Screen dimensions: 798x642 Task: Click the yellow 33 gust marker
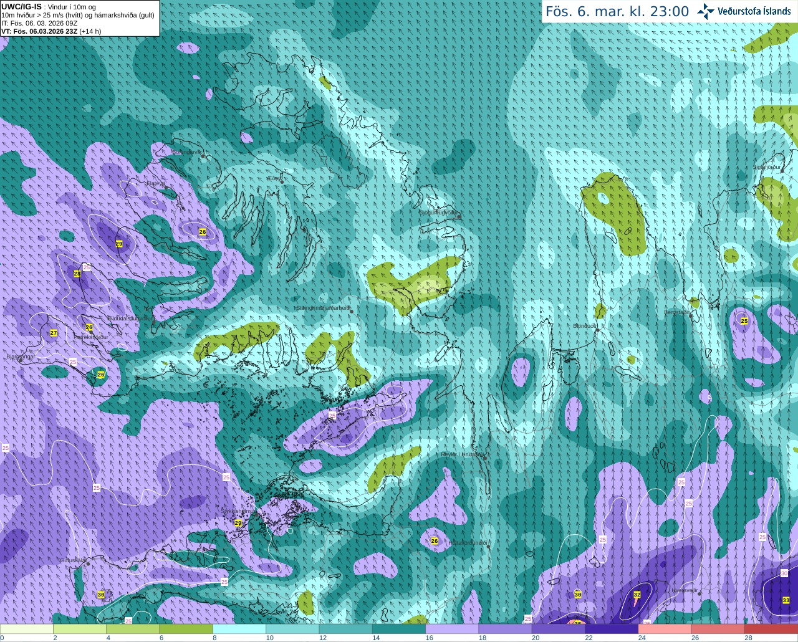(x=786, y=600)
